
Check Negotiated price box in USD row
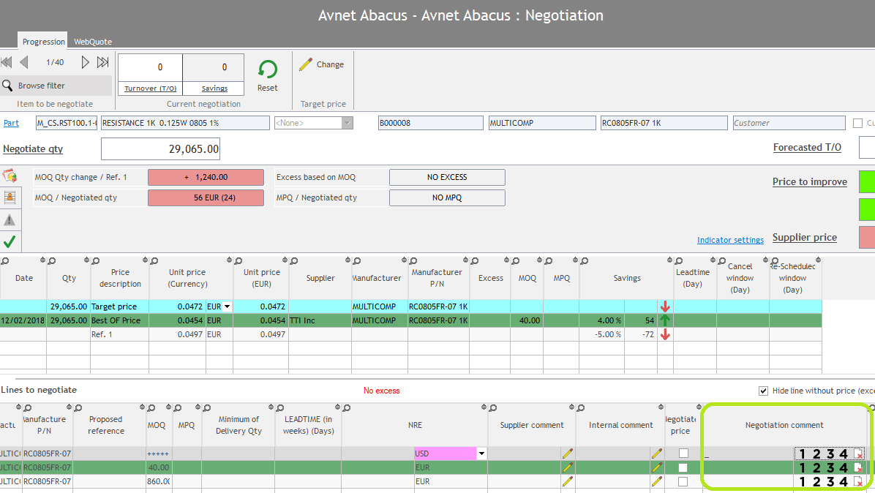point(683,454)
